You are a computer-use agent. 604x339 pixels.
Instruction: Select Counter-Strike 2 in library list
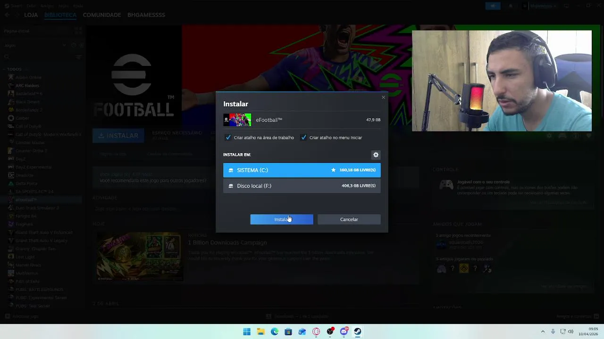click(x=31, y=151)
